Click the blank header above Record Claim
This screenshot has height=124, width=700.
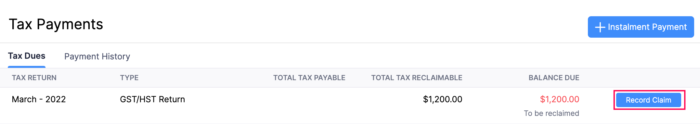pos(649,78)
